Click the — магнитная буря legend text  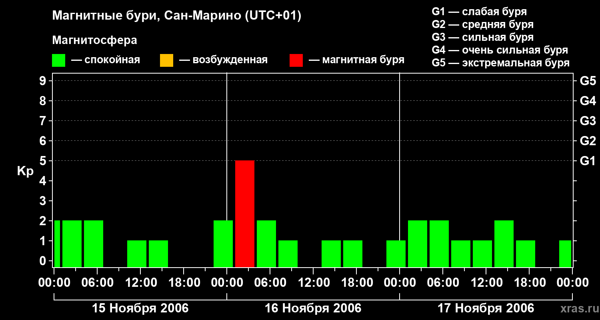(356, 60)
